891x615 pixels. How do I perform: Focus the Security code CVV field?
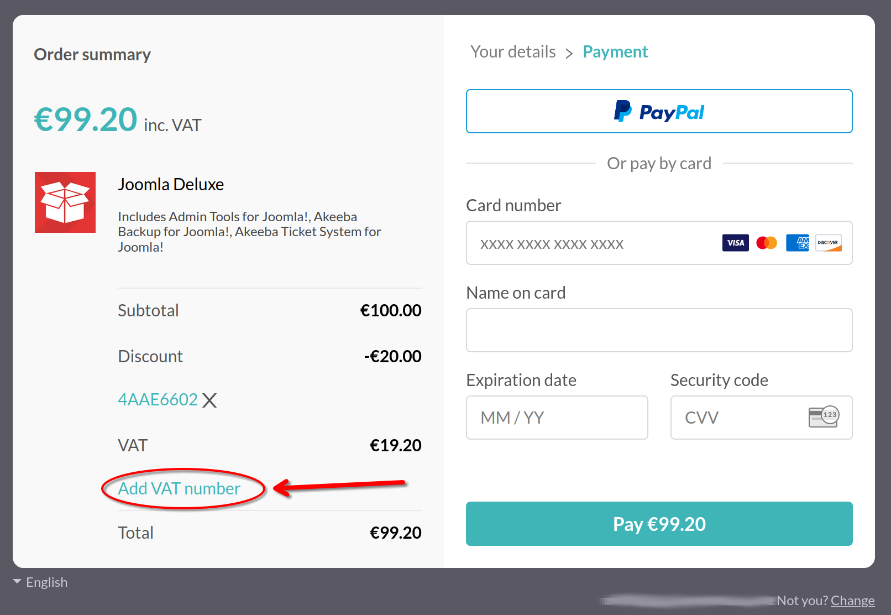click(761, 418)
